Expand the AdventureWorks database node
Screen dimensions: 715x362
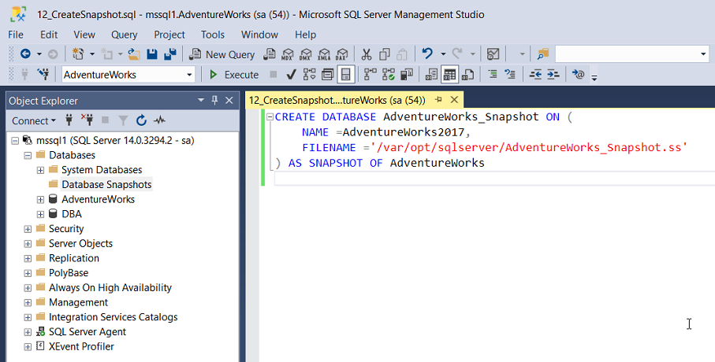pos(40,199)
